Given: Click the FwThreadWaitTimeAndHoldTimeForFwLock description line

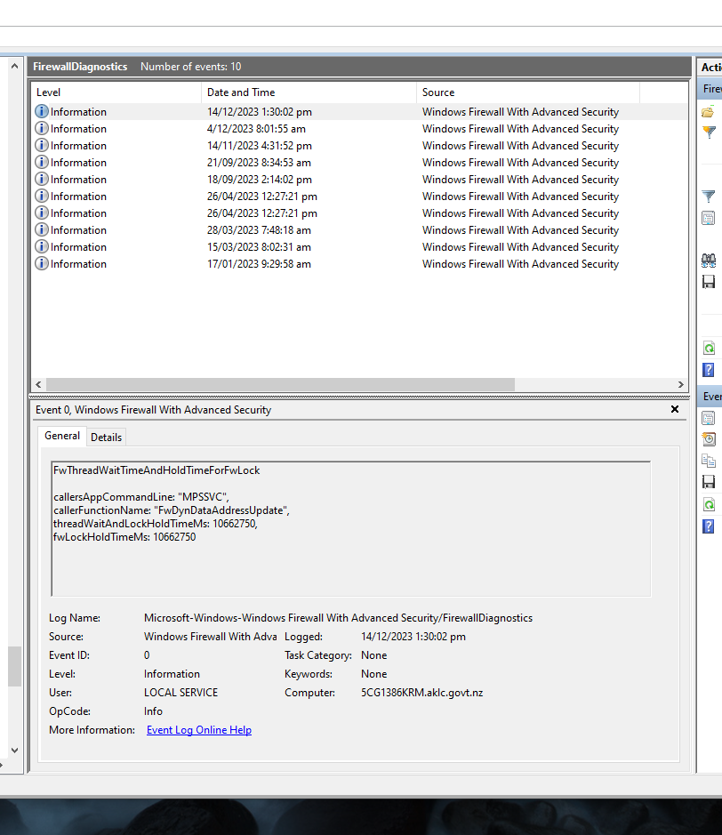Looking at the screenshot, I should [x=156, y=470].
